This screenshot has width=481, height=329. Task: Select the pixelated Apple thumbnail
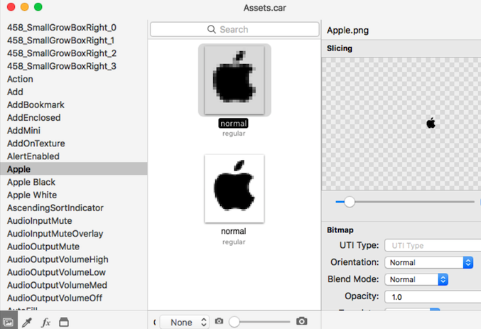click(234, 80)
